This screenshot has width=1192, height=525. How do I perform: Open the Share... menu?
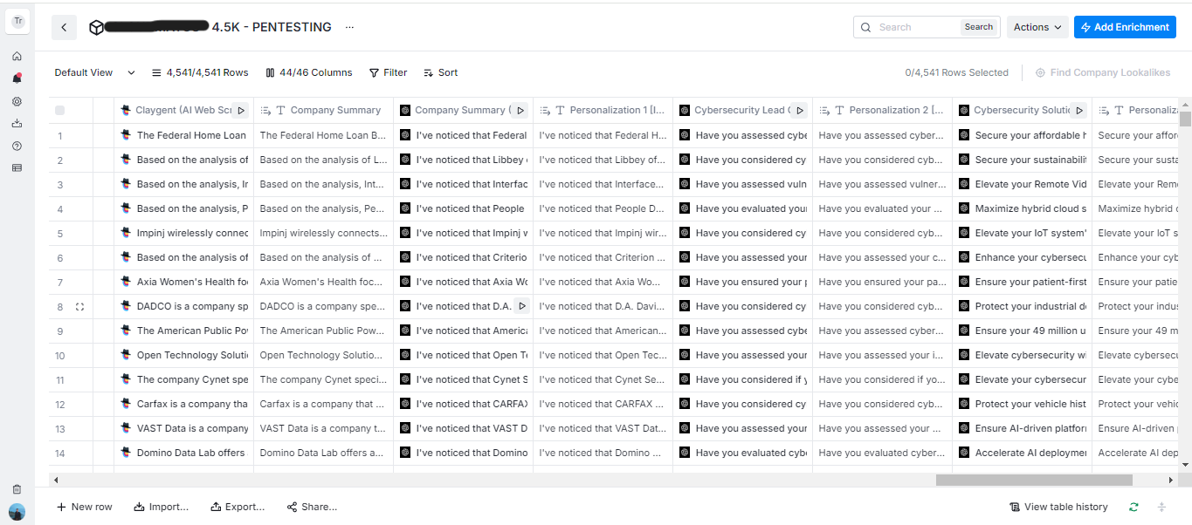(x=312, y=507)
